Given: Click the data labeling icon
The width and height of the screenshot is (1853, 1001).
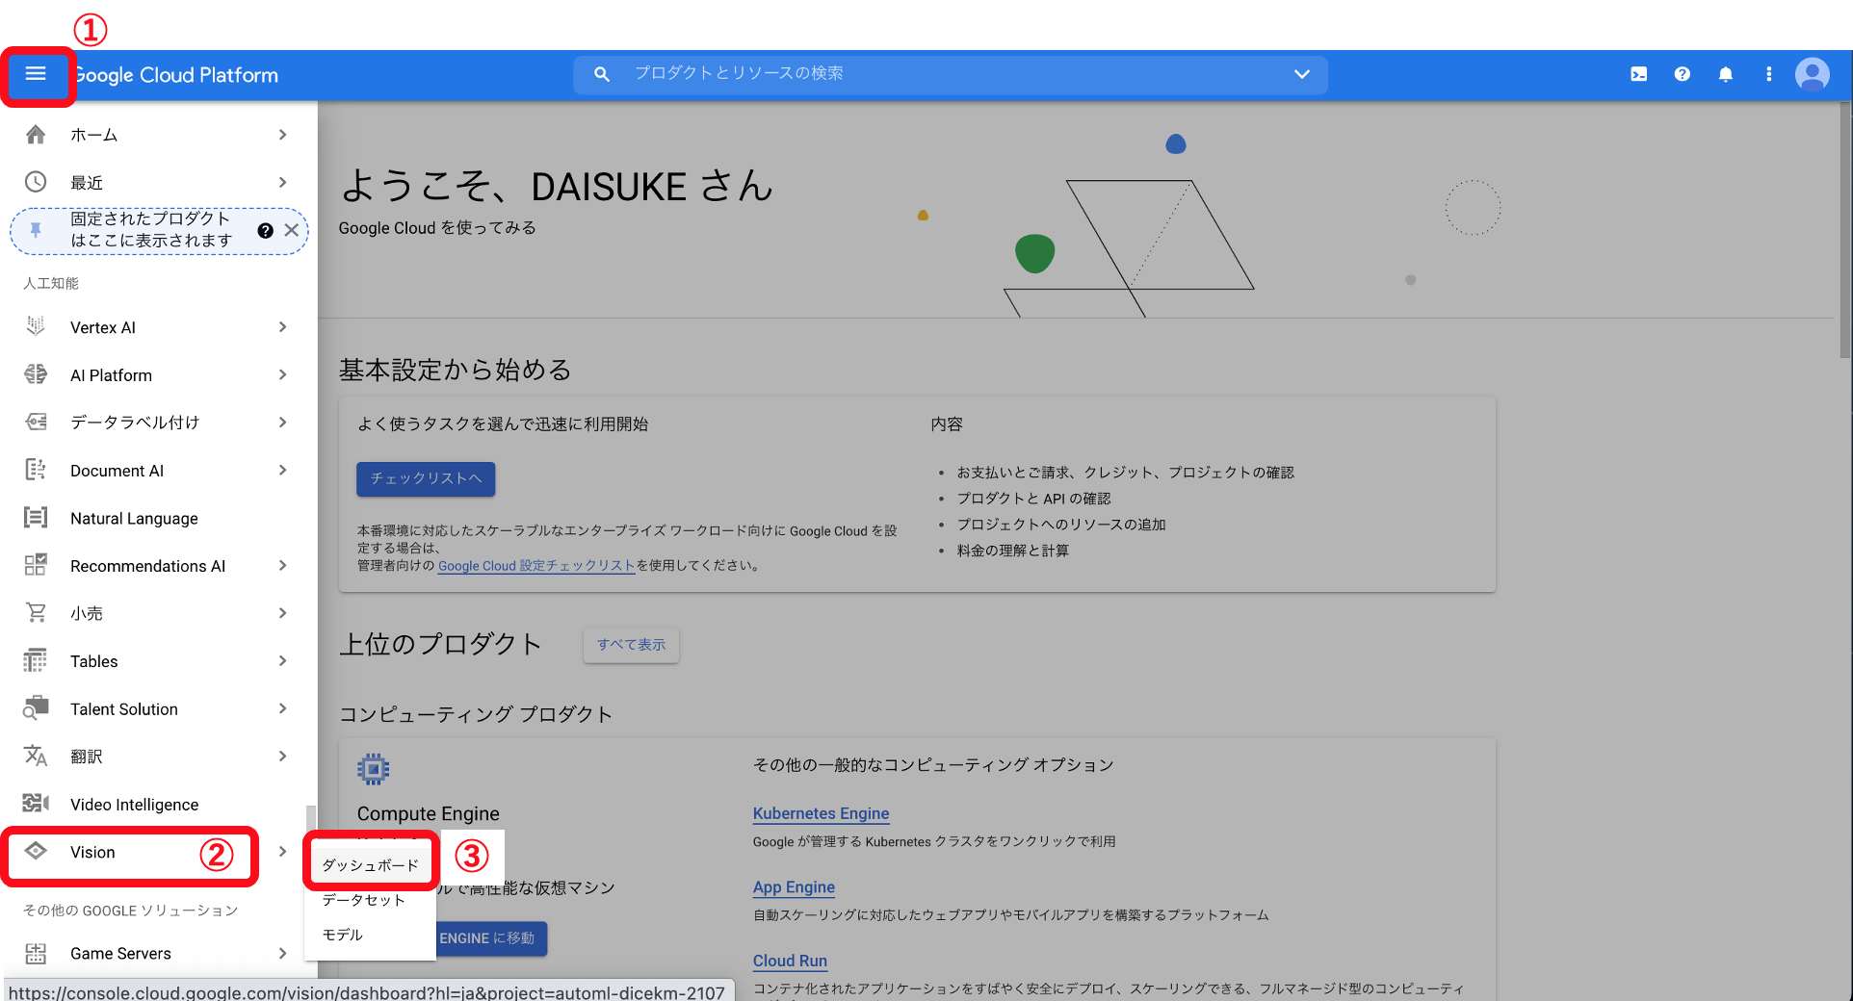Looking at the screenshot, I should point(36,423).
